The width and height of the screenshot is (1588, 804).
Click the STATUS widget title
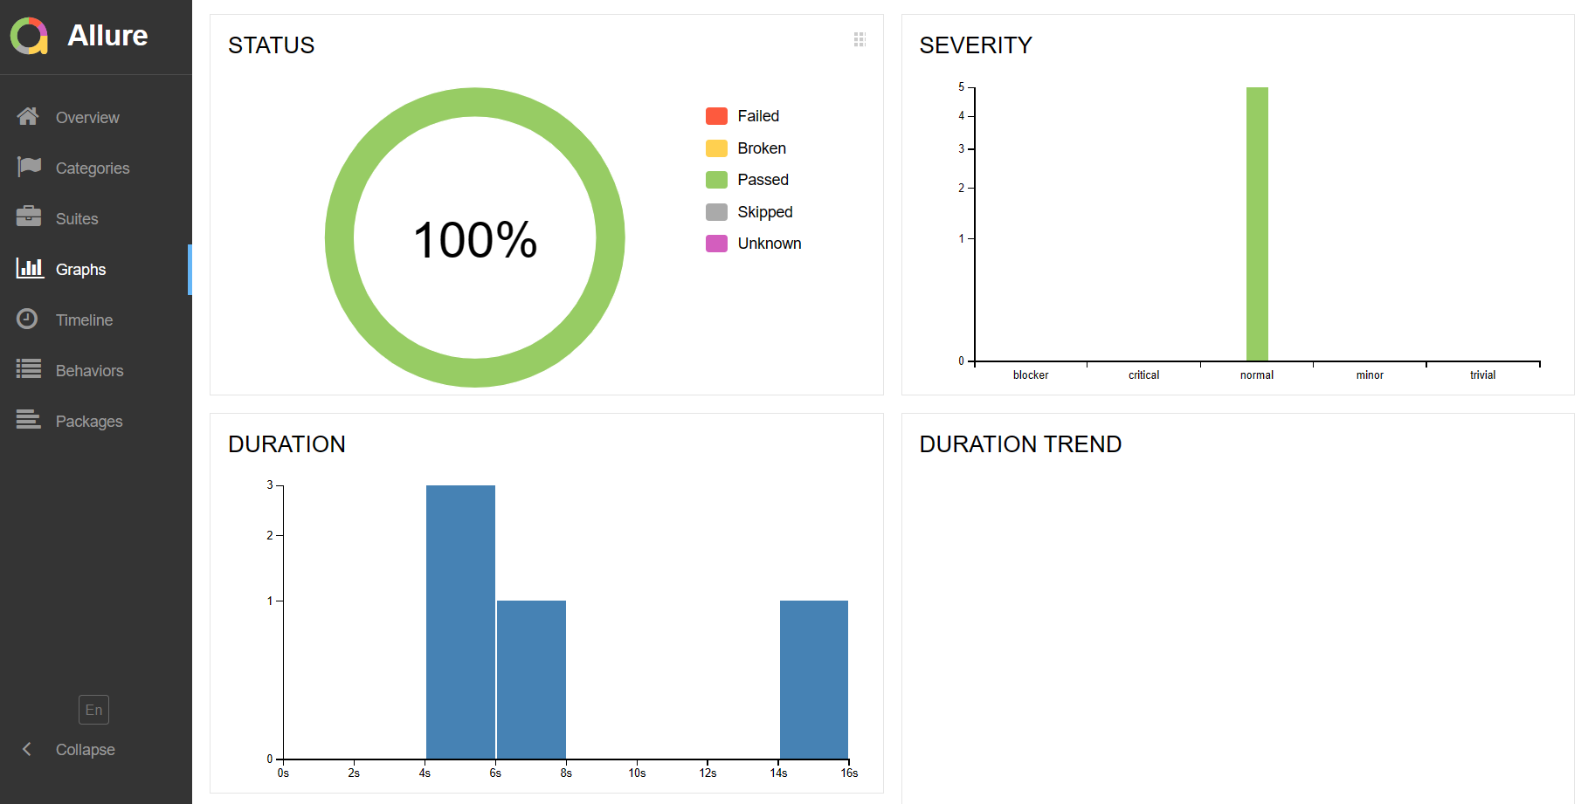point(271,45)
